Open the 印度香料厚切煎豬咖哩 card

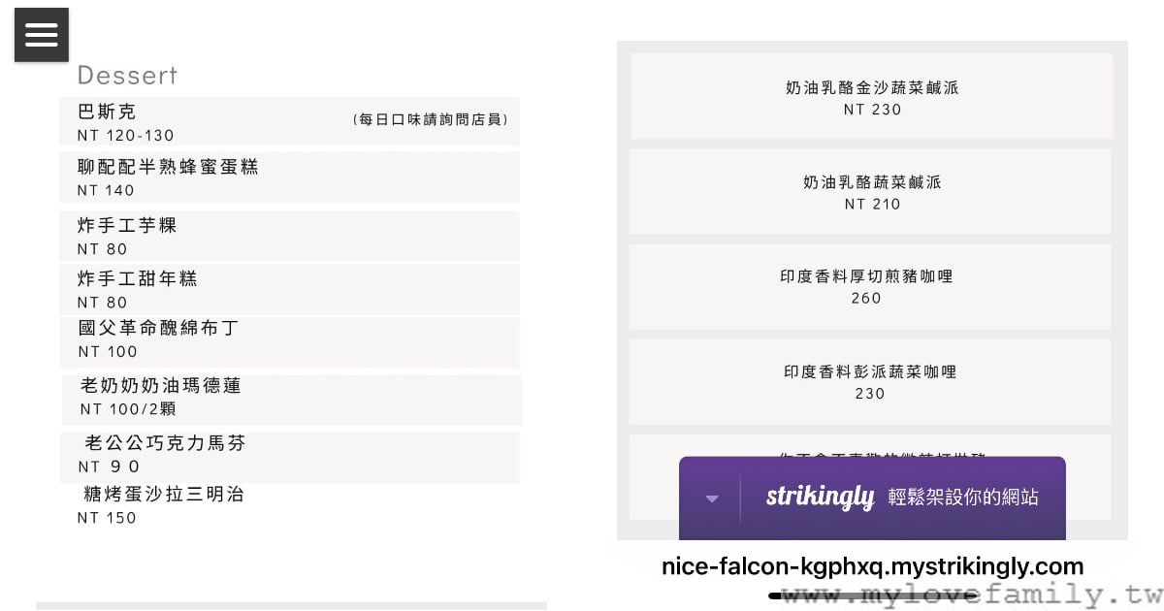click(870, 286)
